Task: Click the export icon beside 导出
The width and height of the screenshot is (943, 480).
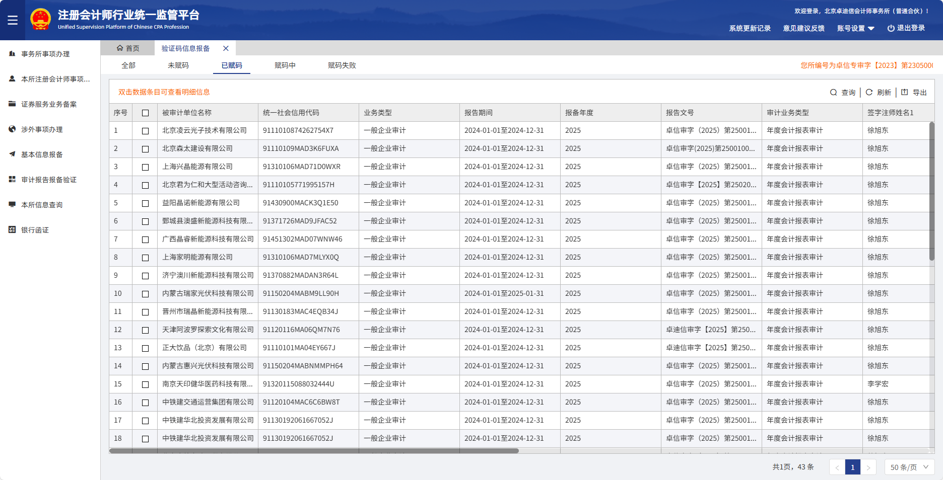Action: pos(905,92)
